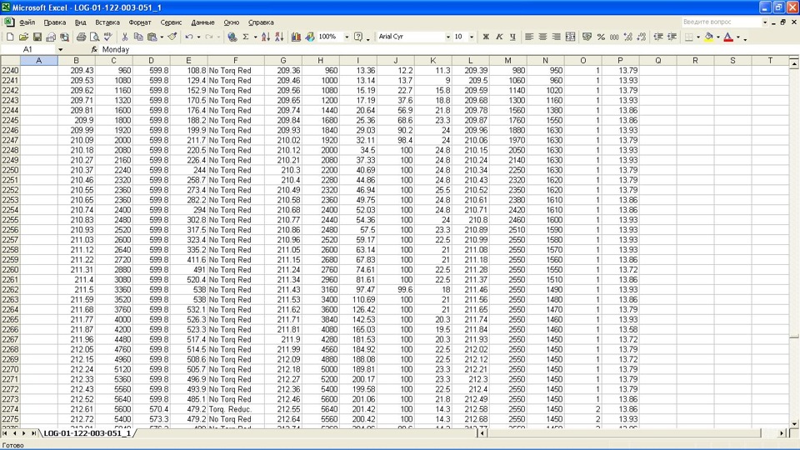The width and height of the screenshot is (800, 450).
Task: Undo the last action
Action: (x=189, y=37)
